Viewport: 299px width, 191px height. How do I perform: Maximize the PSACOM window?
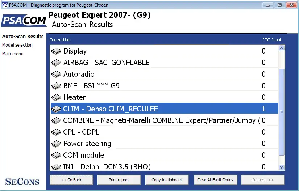click(x=279, y=5)
